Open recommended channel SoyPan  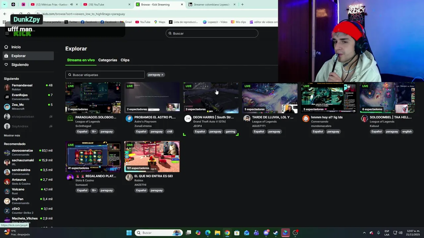click(x=28, y=201)
